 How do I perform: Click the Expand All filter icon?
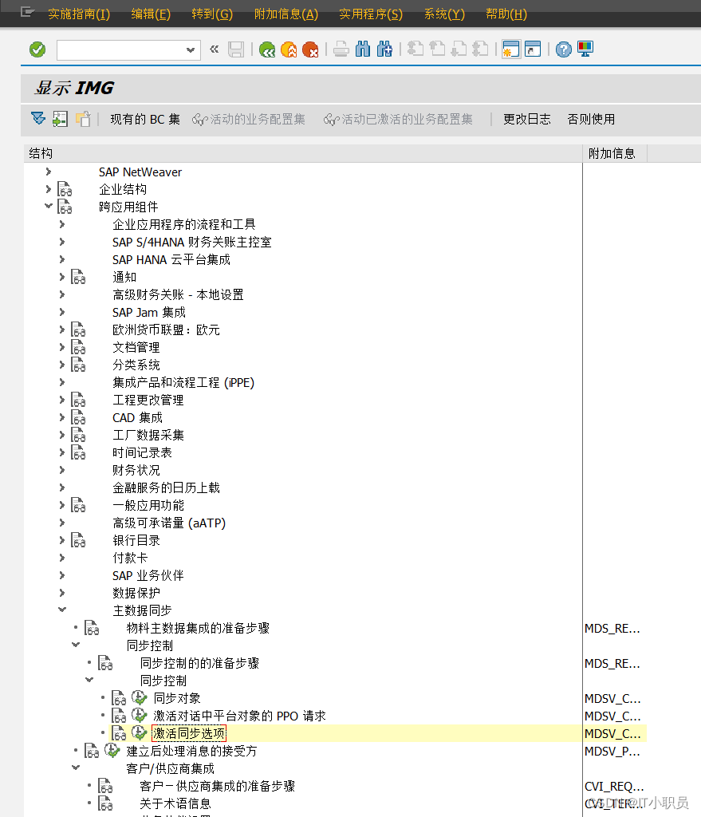pyautogui.click(x=38, y=119)
